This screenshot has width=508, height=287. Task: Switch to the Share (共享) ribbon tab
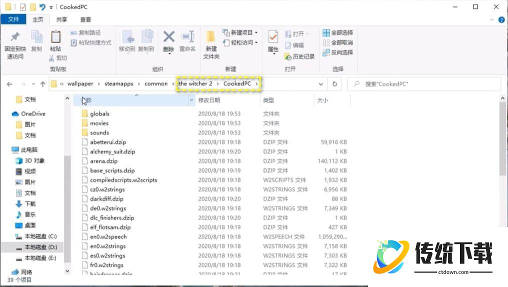[x=61, y=19]
